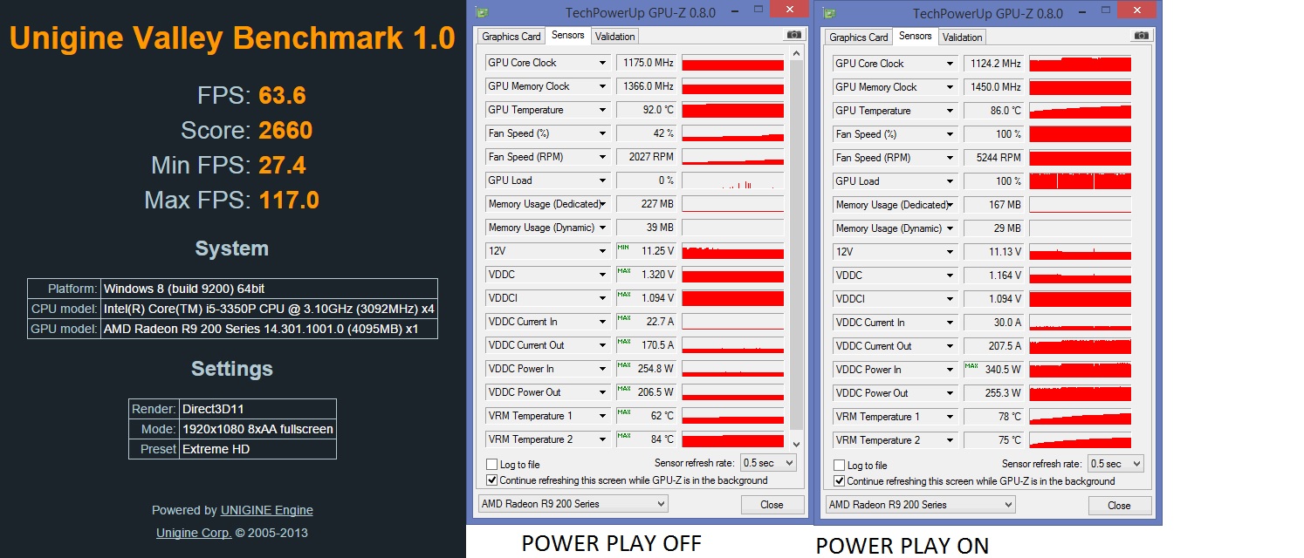Click GPU Temperature graph in left window
This screenshot has height=558, width=1304.
tap(732, 110)
